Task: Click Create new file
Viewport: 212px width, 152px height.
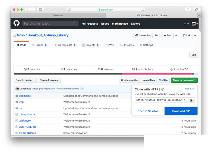Action: point(129,80)
